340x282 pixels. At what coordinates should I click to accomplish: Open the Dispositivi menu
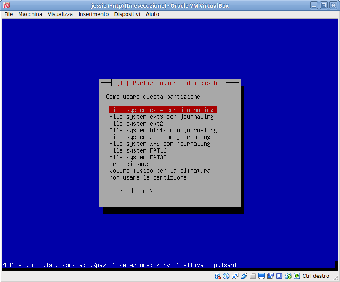pyautogui.click(x=127, y=14)
